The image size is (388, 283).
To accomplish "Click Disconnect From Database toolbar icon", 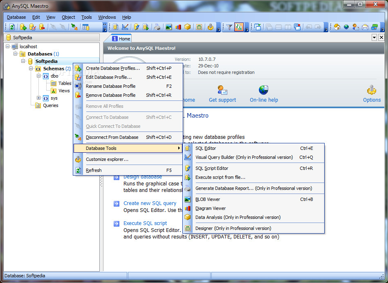I will (x=74, y=27).
